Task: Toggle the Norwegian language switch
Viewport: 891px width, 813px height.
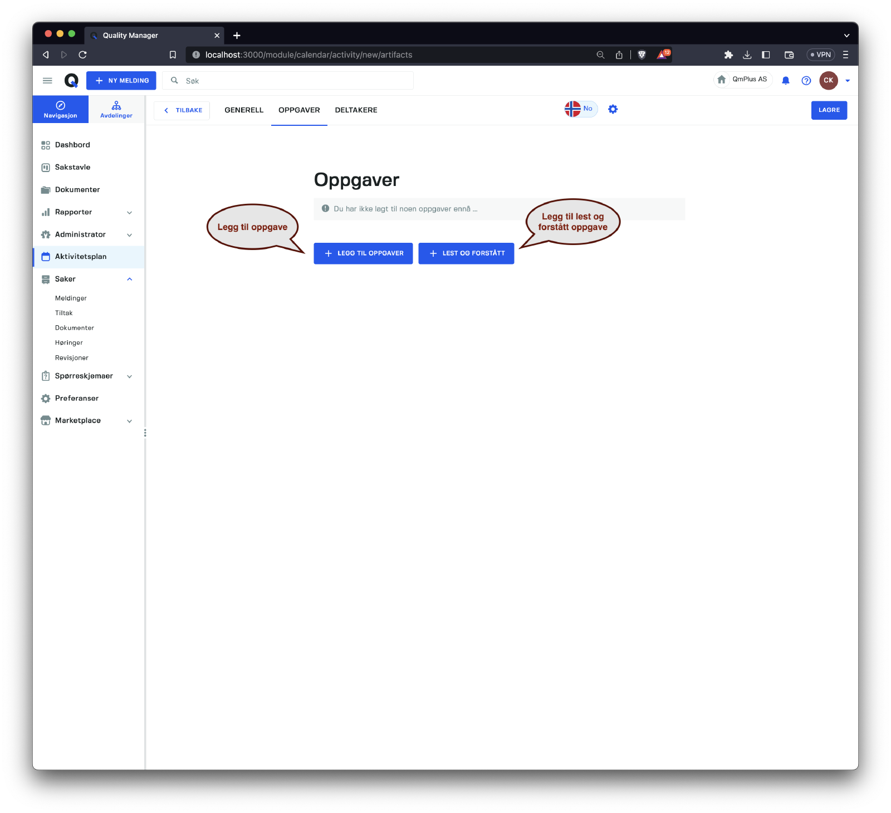Action: 580,109
